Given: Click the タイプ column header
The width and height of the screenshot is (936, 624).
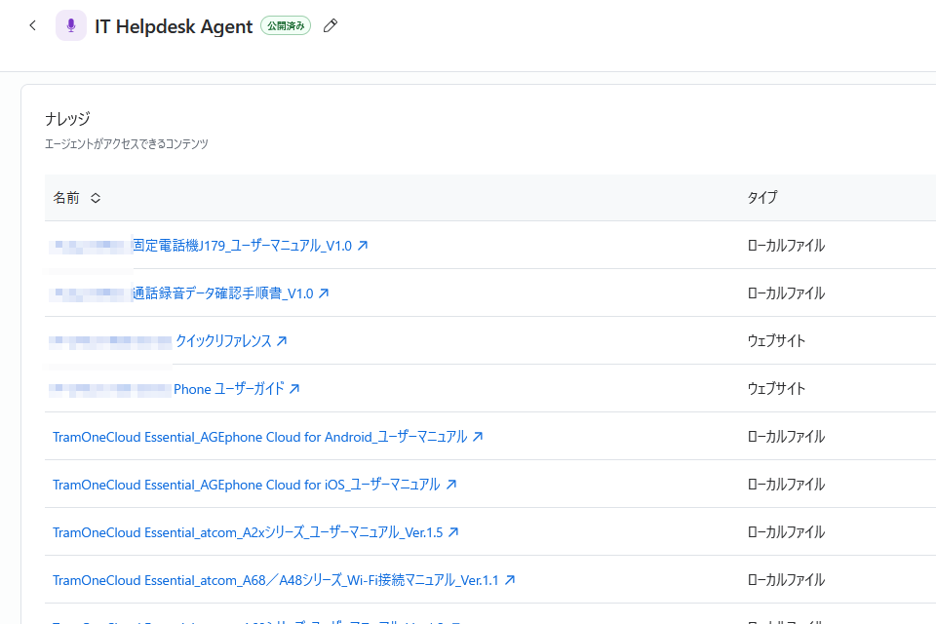Looking at the screenshot, I should tap(762, 198).
